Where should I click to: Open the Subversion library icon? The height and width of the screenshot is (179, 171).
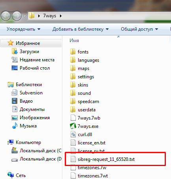click(x=15, y=92)
